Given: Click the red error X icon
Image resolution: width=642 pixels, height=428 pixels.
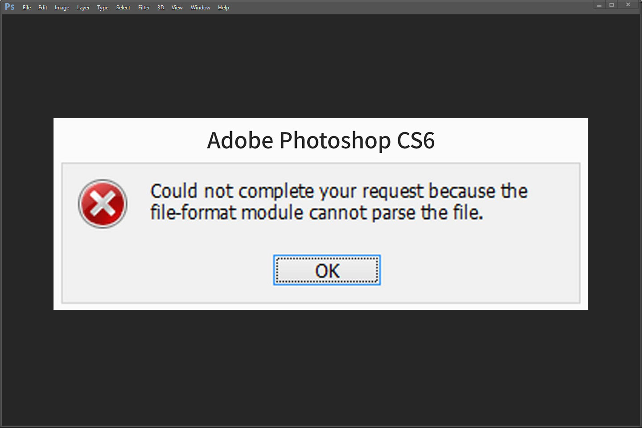Looking at the screenshot, I should pyautogui.click(x=103, y=204).
